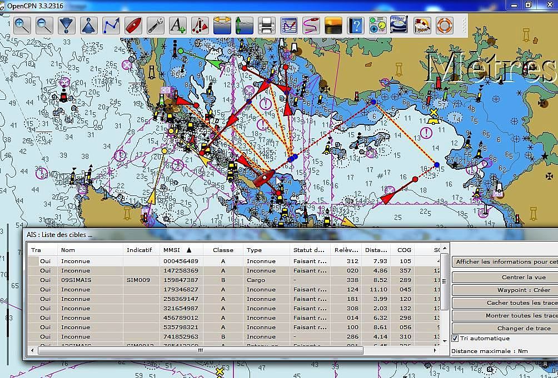
Task: Sort targets by the COG column header
Action: tap(402, 250)
